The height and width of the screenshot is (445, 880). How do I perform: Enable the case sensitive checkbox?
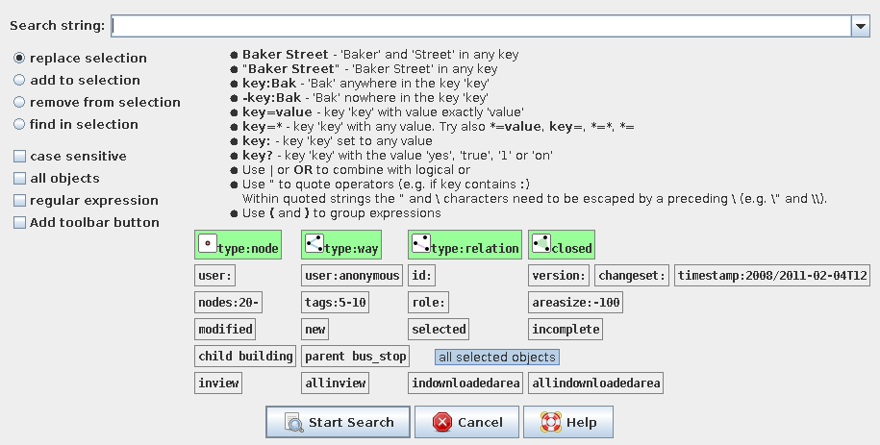tap(19, 157)
